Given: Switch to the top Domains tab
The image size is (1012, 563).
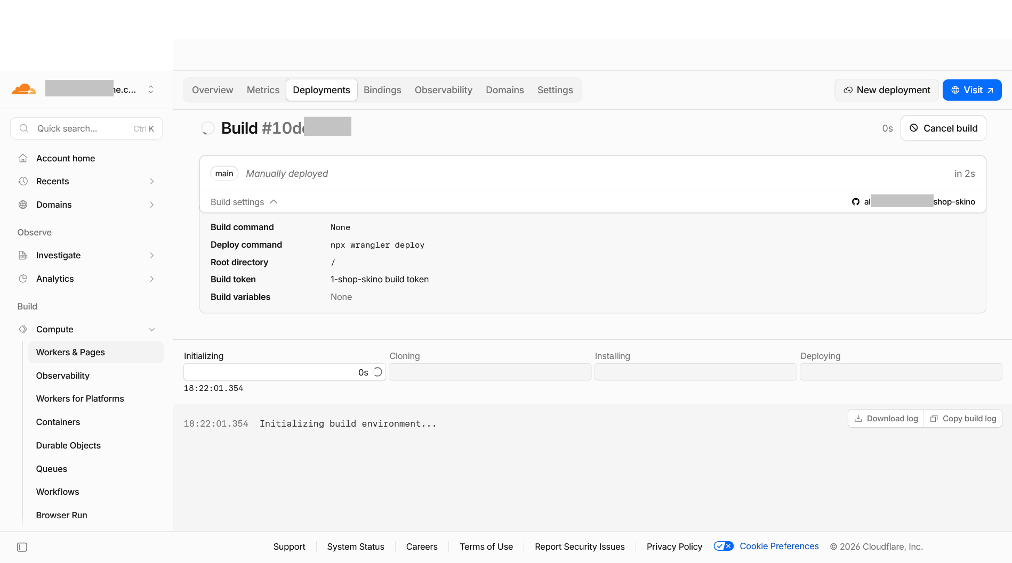Looking at the screenshot, I should 504,90.
